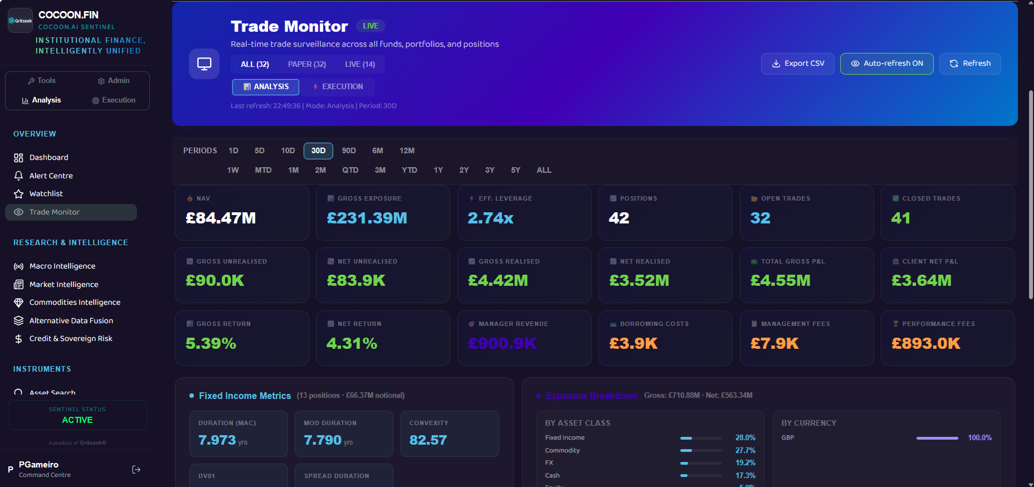
Task: Click the monitor icon beside Trade Monitor title
Action: click(x=204, y=64)
